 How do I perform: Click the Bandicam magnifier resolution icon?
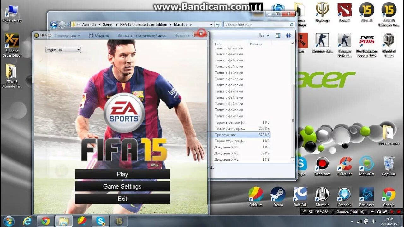tap(311, 212)
